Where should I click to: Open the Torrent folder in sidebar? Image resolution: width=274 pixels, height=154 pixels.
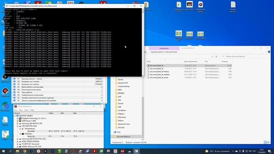pyautogui.click(x=121, y=104)
